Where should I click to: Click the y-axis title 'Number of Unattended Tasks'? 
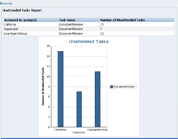pos(43,86)
